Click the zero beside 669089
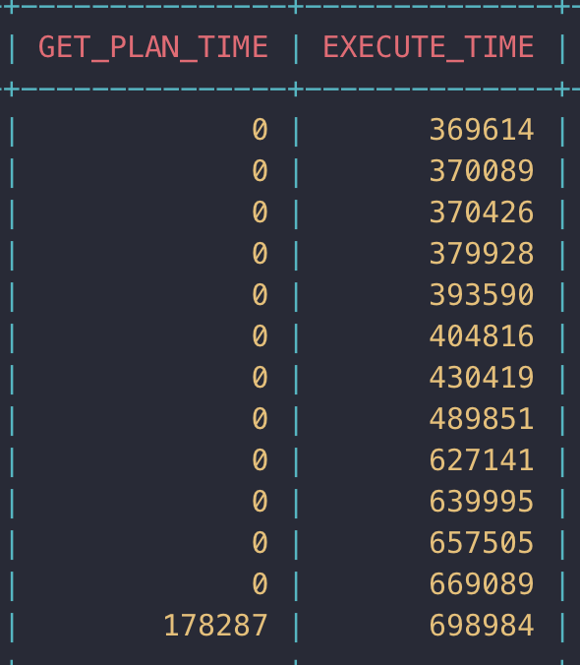580x665 pixels. tap(260, 584)
